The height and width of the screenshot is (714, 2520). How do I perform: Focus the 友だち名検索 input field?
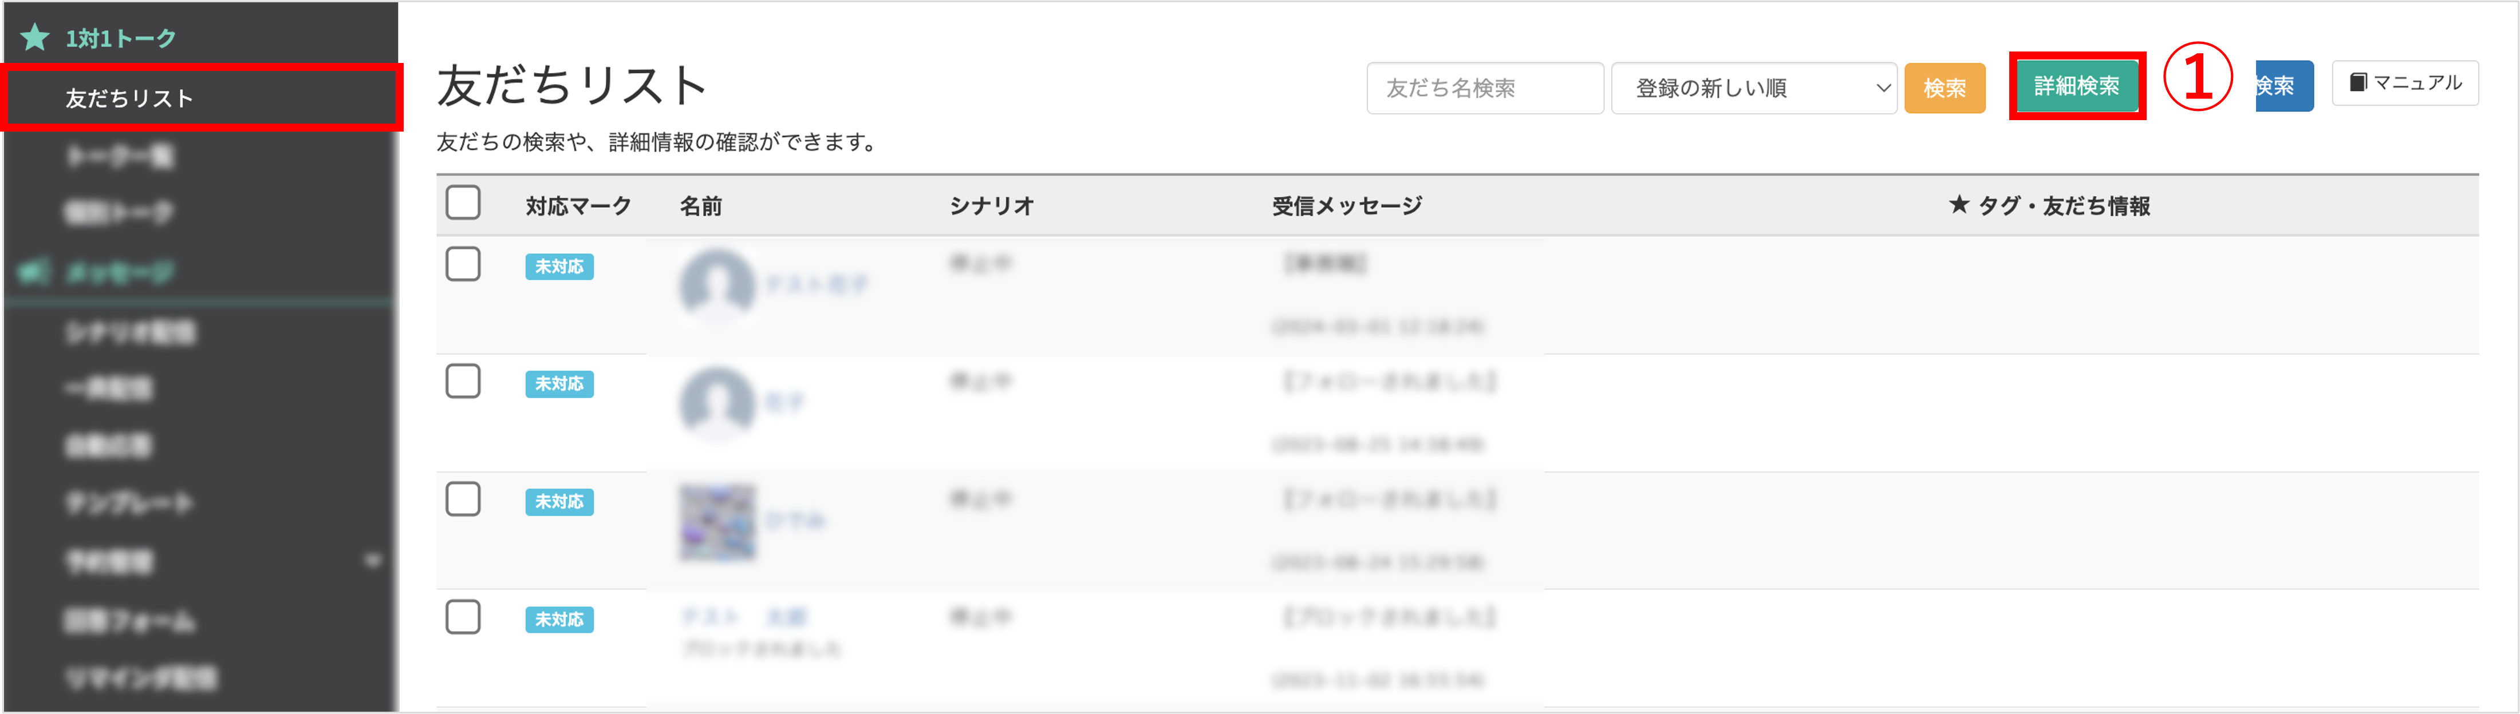coord(1485,88)
